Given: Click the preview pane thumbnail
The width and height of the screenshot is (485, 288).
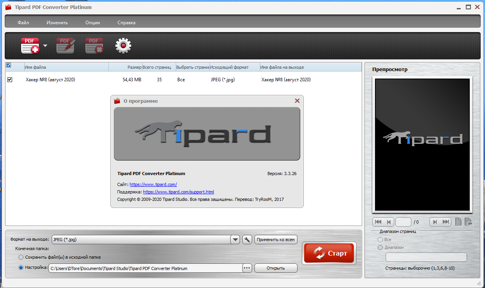Looking at the screenshot, I should coord(422,145).
